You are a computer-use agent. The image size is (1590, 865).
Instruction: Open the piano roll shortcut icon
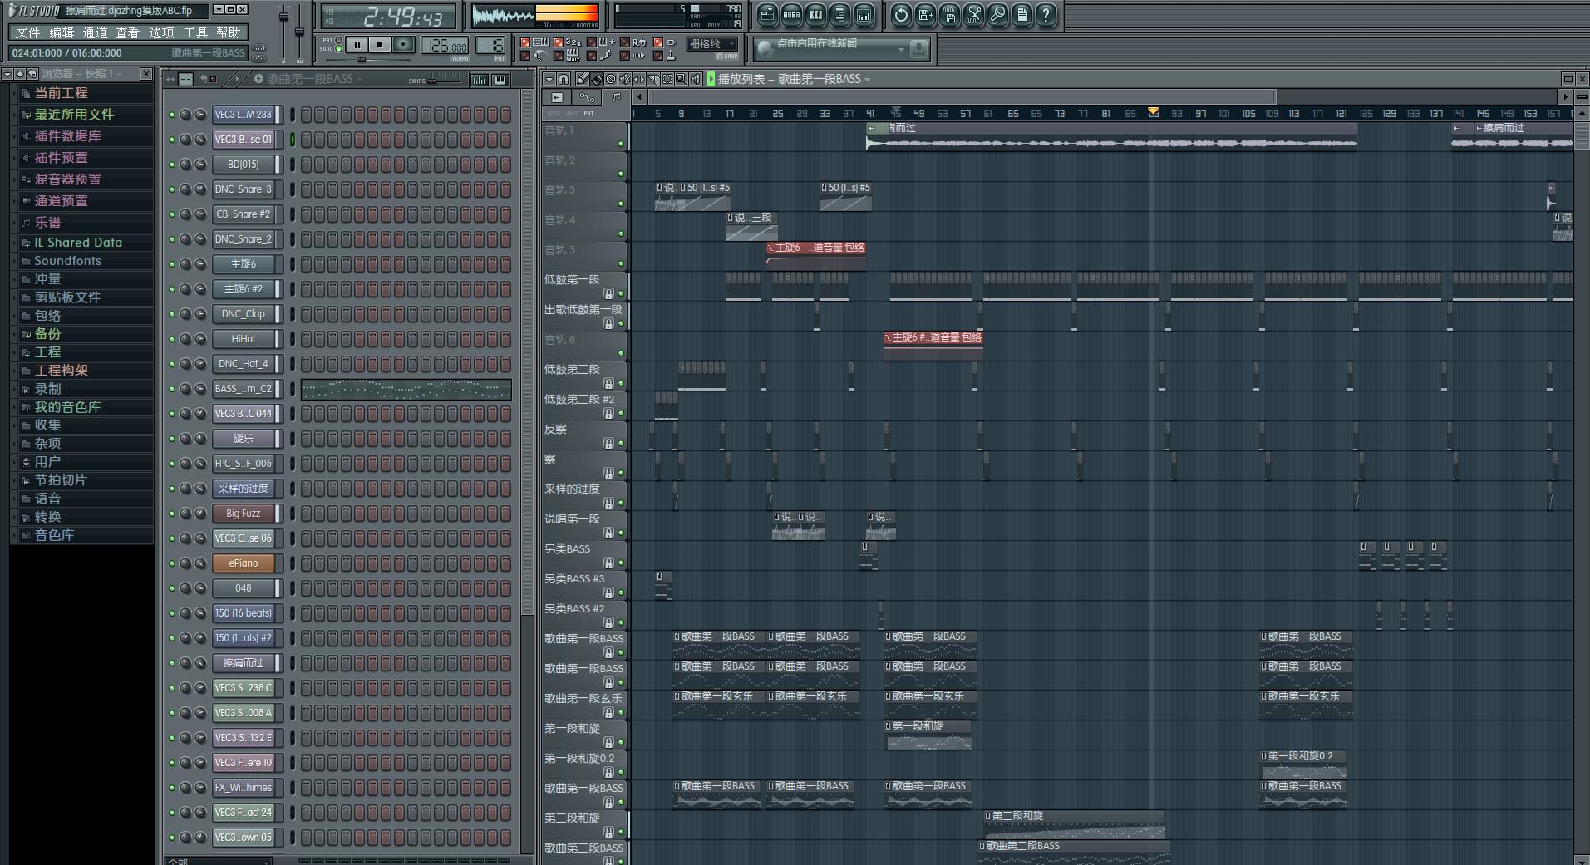click(x=815, y=14)
